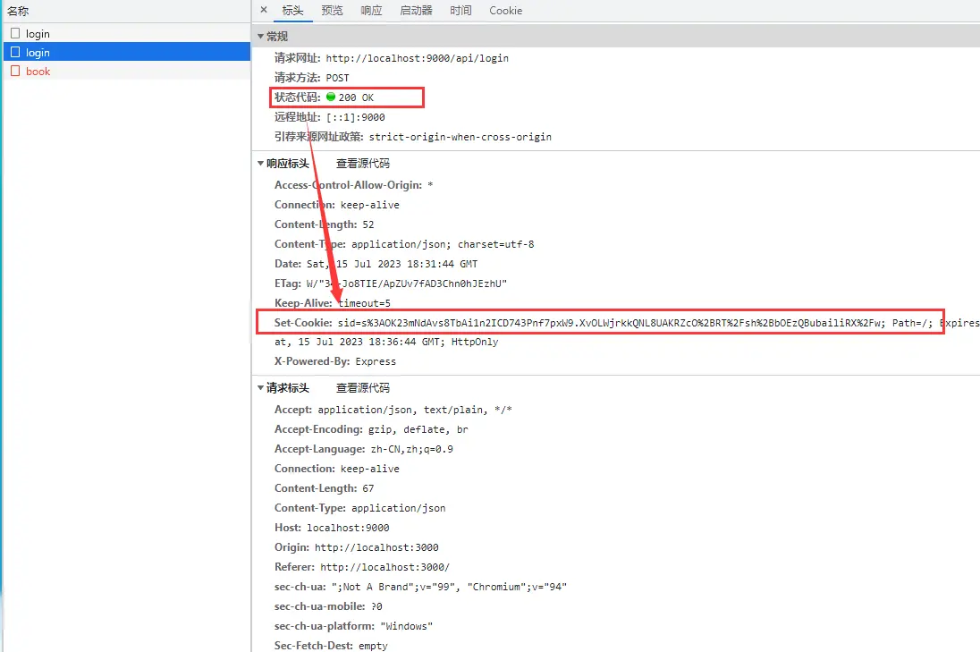Switch to the 时间 tab
The width and height of the screenshot is (980, 652).
pos(460,11)
